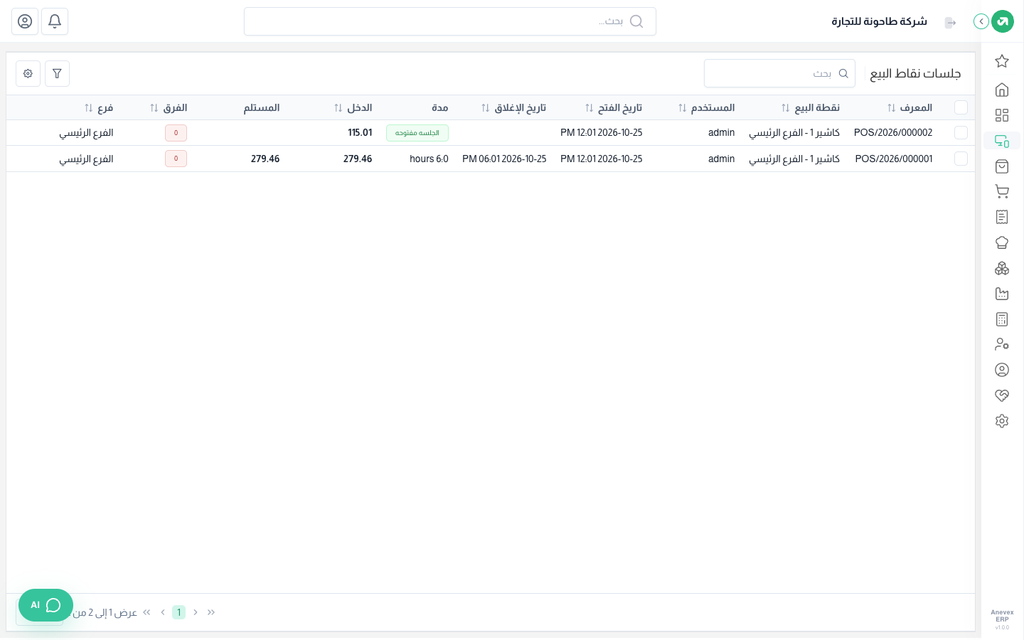Screen dimensions: 1024x640
Task: Open the receipt document icon in the sidebar
Action: (x=1002, y=217)
